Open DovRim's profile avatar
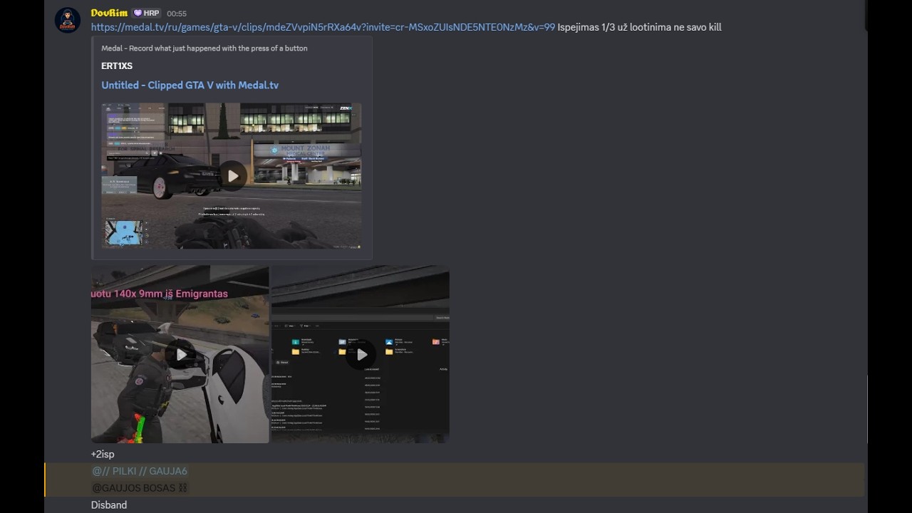 point(68,20)
